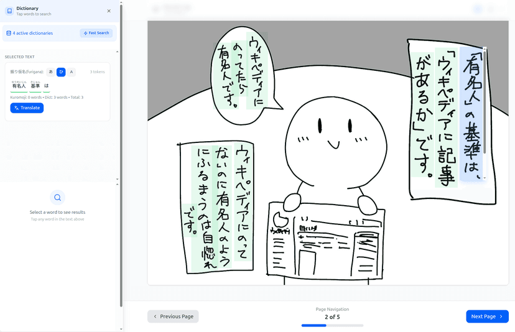Click the 'Select a word to see results' message
The image size is (515, 332).
(57, 212)
